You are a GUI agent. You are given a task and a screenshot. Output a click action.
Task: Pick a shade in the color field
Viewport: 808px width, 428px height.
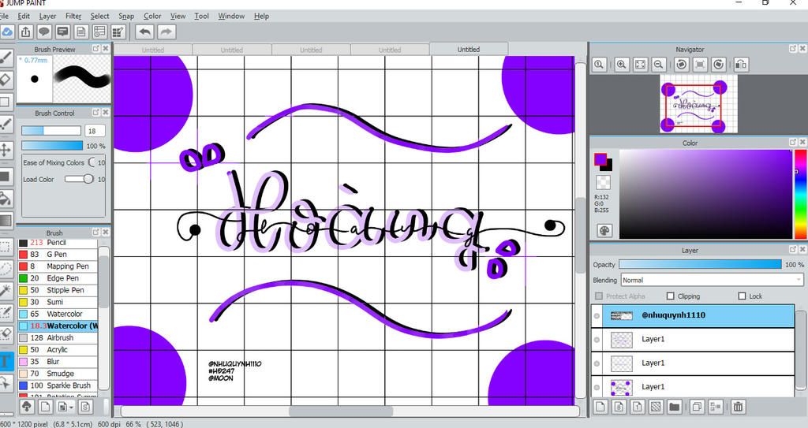705,194
